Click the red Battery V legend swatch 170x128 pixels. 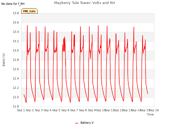[x=77, y=123]
